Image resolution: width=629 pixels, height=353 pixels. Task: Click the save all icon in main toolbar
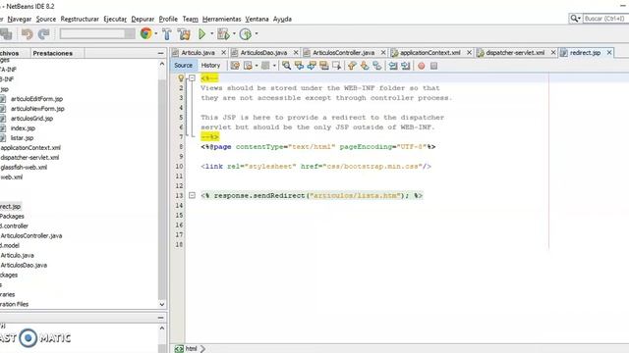click(x=6, y=34)
